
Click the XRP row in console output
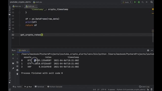pos(50,67)
